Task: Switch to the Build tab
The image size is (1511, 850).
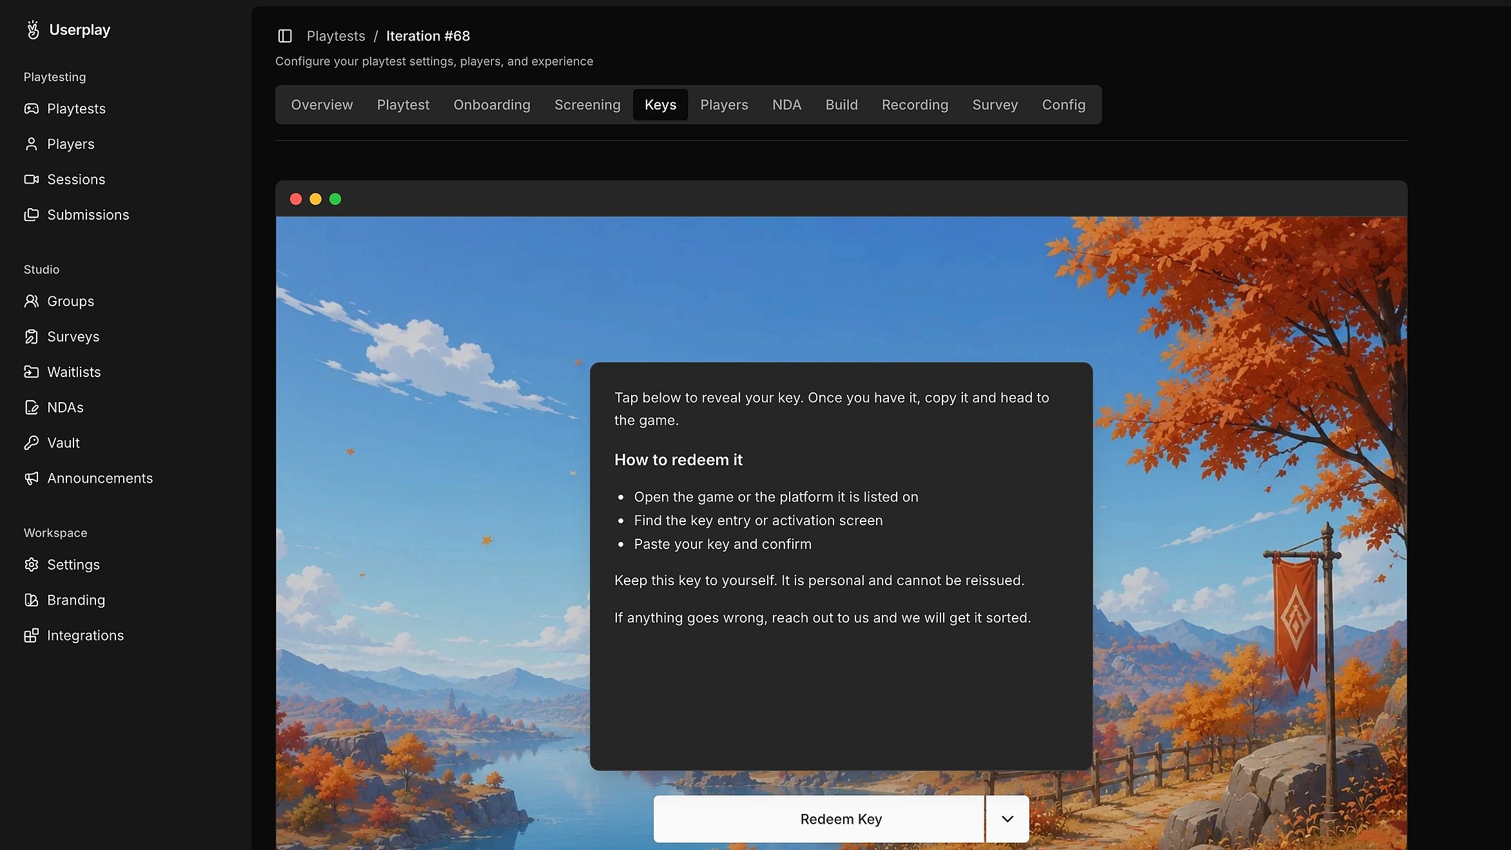Action: coord(841,104)
